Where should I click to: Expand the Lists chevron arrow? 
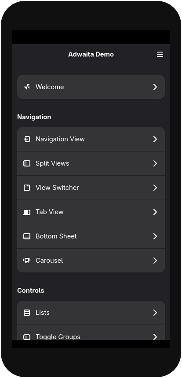tap(155, 313)
